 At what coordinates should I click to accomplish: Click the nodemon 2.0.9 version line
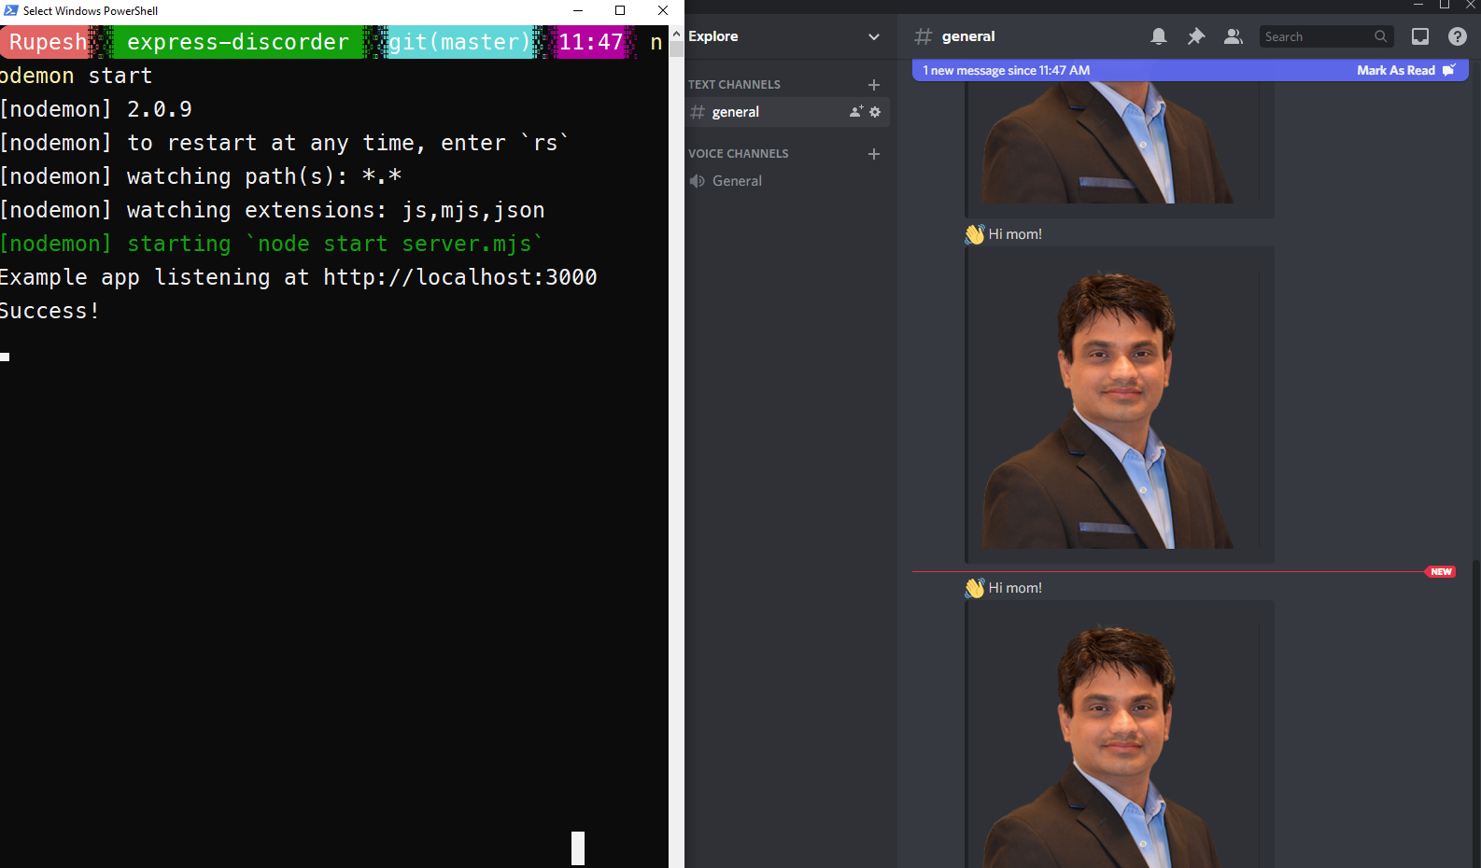click(96, 109)
